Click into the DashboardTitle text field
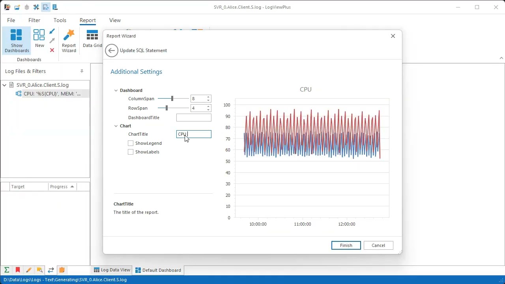This screenshot has height=284, width=505. coord(194,118)
